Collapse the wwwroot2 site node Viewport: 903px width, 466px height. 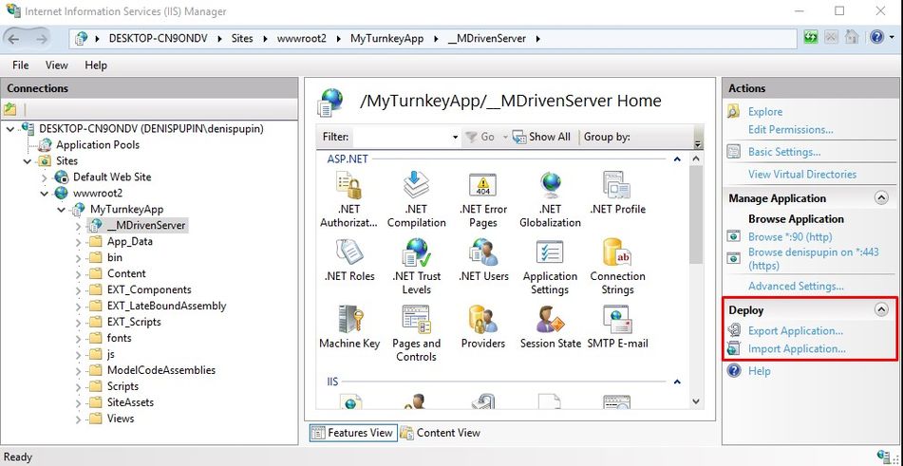45,194
